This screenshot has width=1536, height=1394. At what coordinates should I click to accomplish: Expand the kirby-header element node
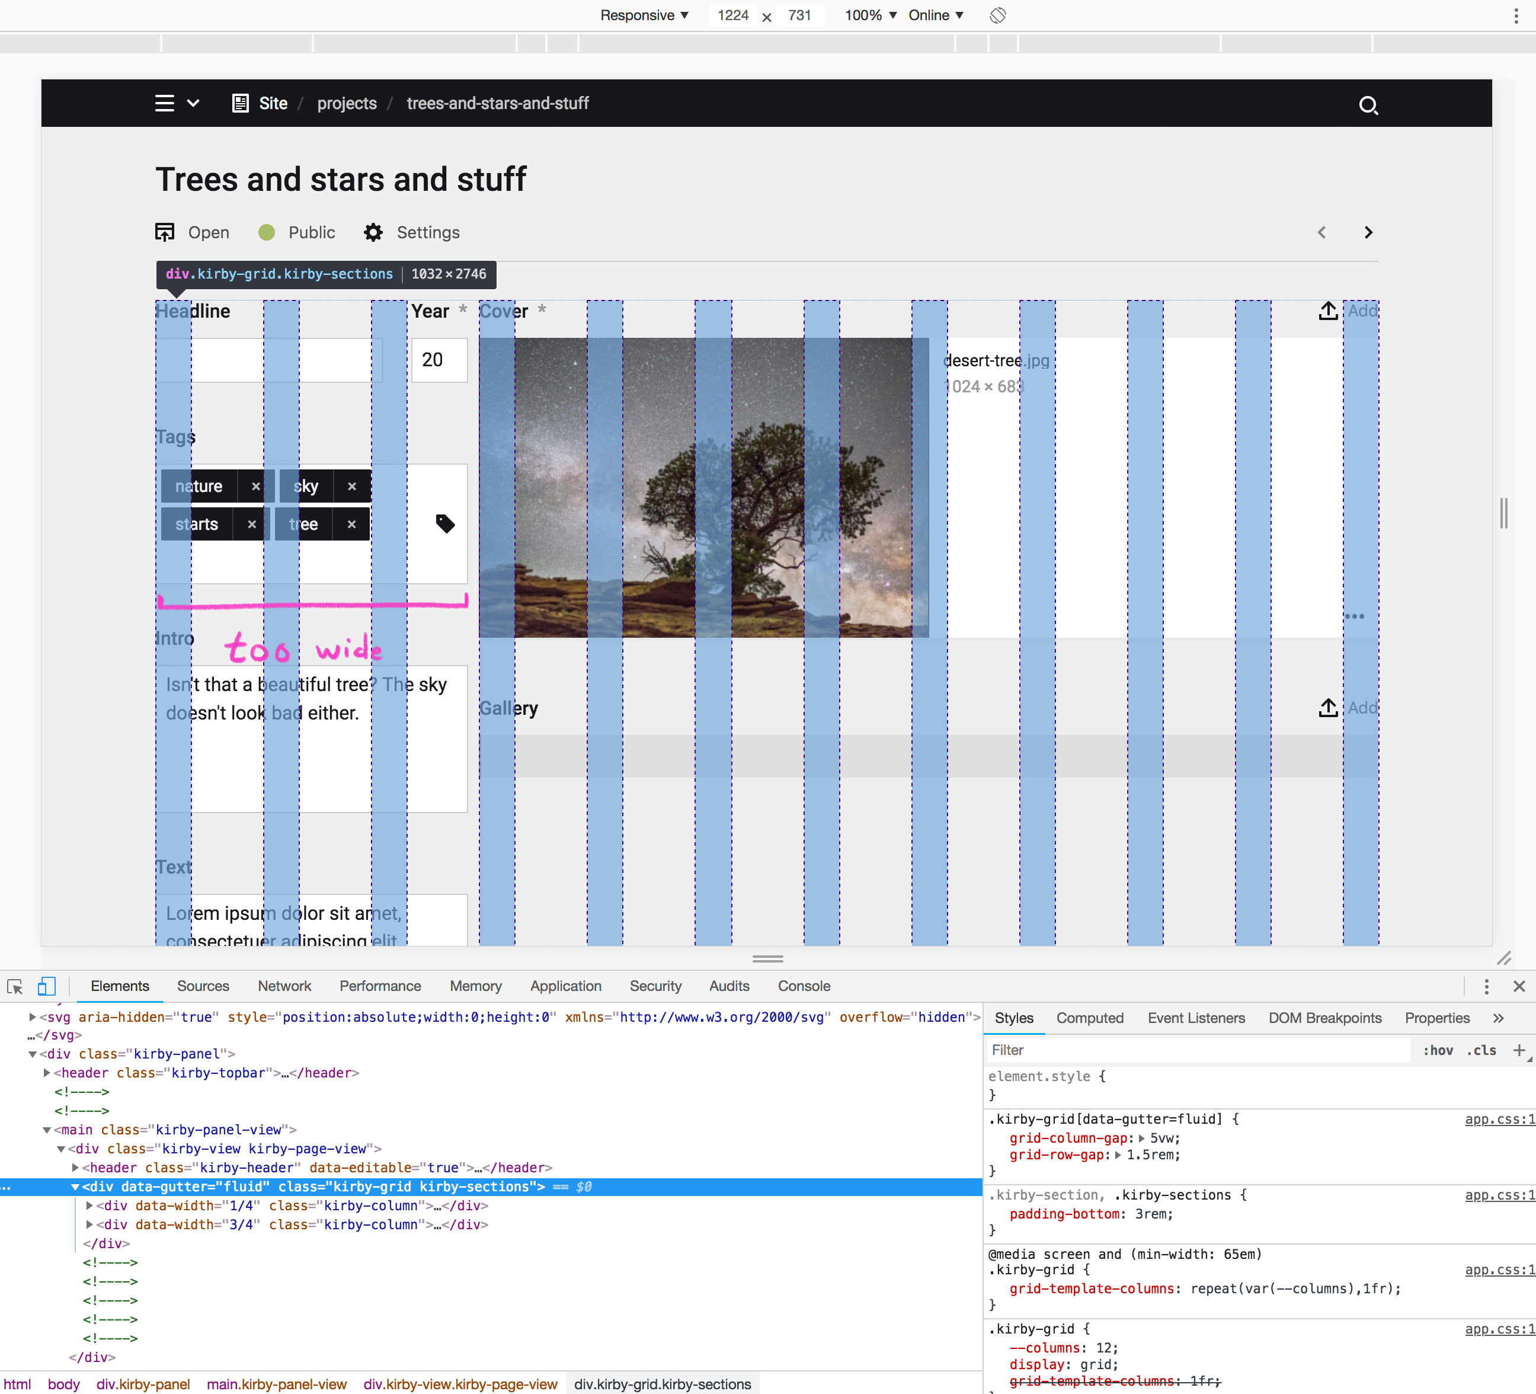[75, 1168]
